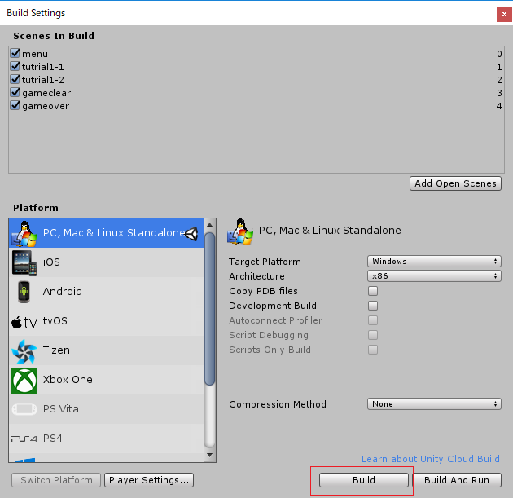Screen dimensions: 513x498
Task: Select the tvOS platform row
Action: 107,321
